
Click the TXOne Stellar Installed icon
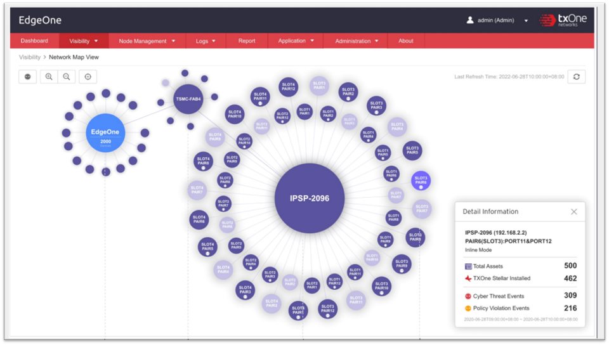point(468,278)
